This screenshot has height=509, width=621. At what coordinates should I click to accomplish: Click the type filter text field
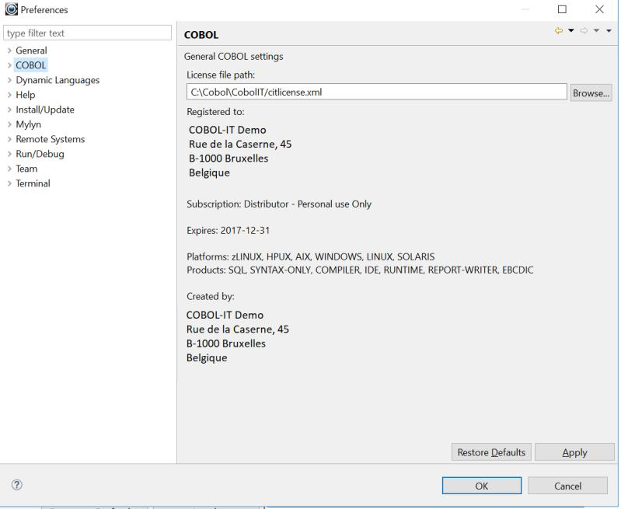click(87, 33)
